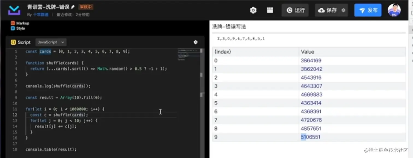This screenshot has width=413, height=158.
Task: Click index cell 9 in table
Action: click(x=255, y=137)
